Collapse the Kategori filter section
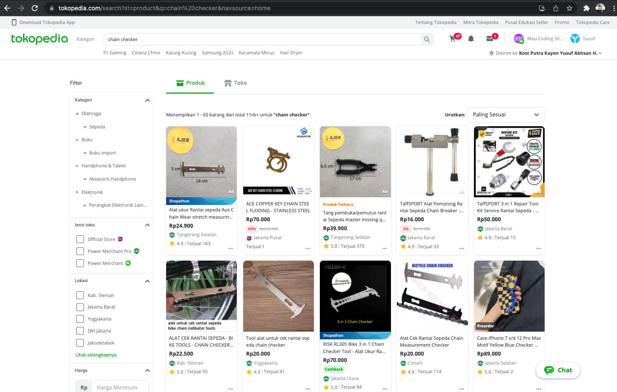Screen dimensions: 617x392 pyautogui.click(x=147, y=100)
